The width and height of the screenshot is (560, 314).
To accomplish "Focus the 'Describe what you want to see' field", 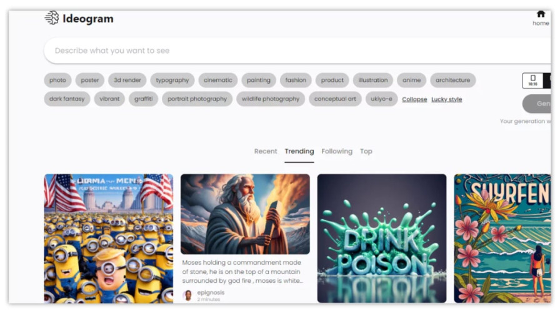I will click(297, 51).
